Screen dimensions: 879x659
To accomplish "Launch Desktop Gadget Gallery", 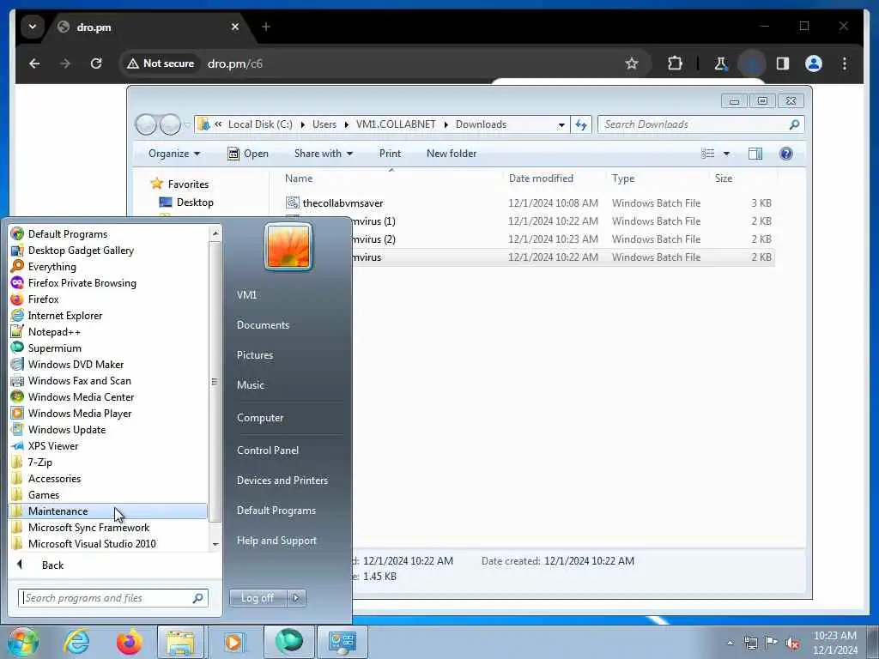I will pyautogui.click(x=81, y=251).
